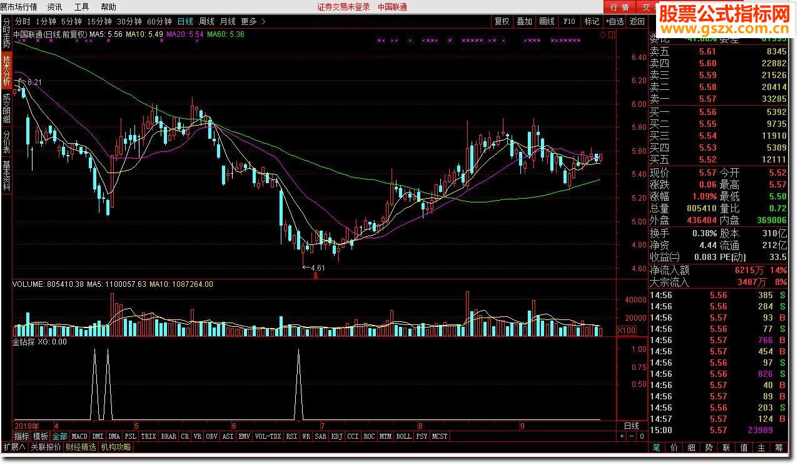Open the 技术分析 side tab
Screen dimensions: 798x465
click(6, 69)
